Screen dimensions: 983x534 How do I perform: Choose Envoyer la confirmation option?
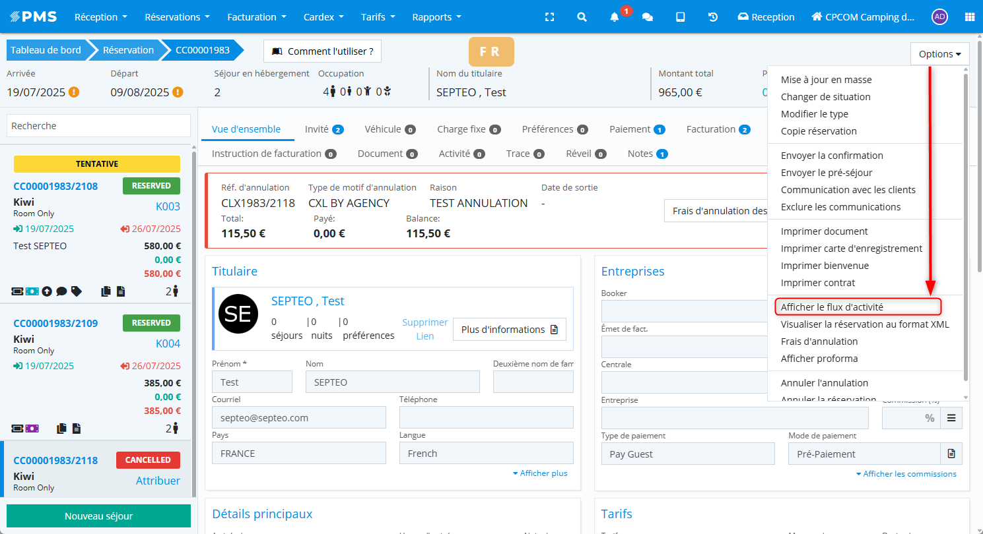(x=832, y=156)
